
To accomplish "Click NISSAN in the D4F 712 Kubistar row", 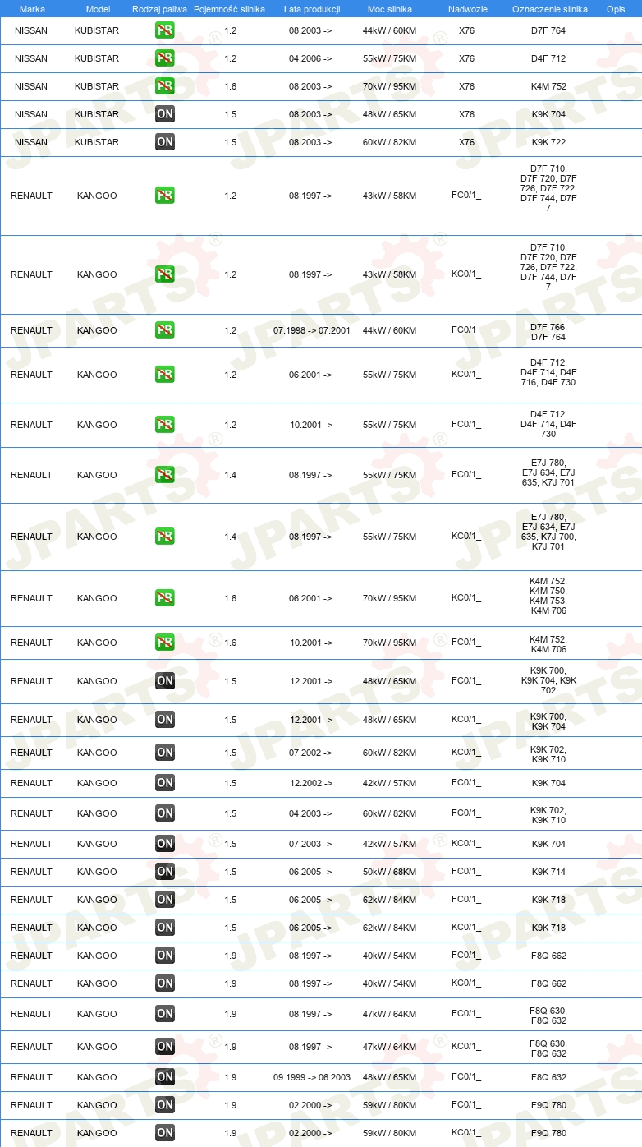I will [x=31, y=58].
